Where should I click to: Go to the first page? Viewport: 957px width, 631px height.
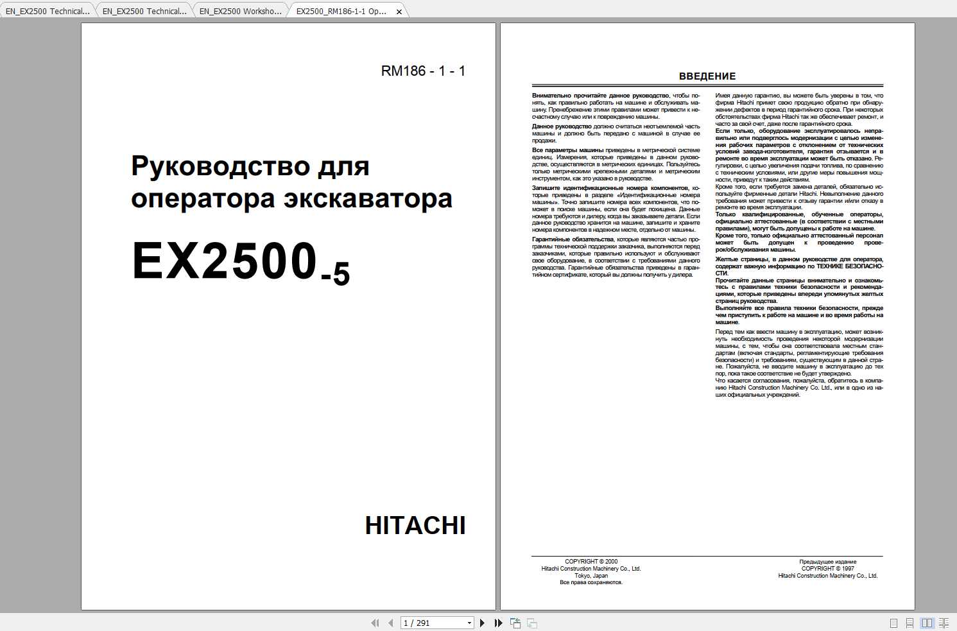click(375, 623)
